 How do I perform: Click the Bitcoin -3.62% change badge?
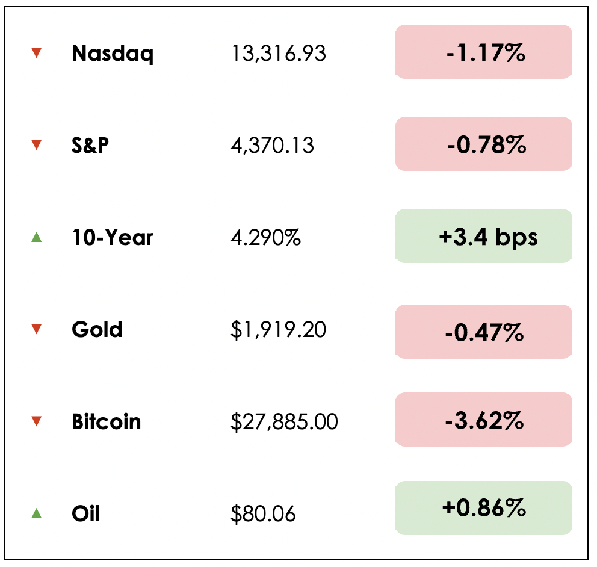[484, 420]
